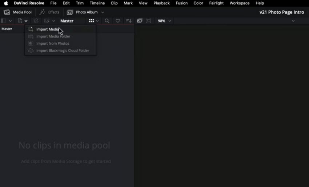Open the Fusion menu

pyautogui.click(x=182, y=3)
